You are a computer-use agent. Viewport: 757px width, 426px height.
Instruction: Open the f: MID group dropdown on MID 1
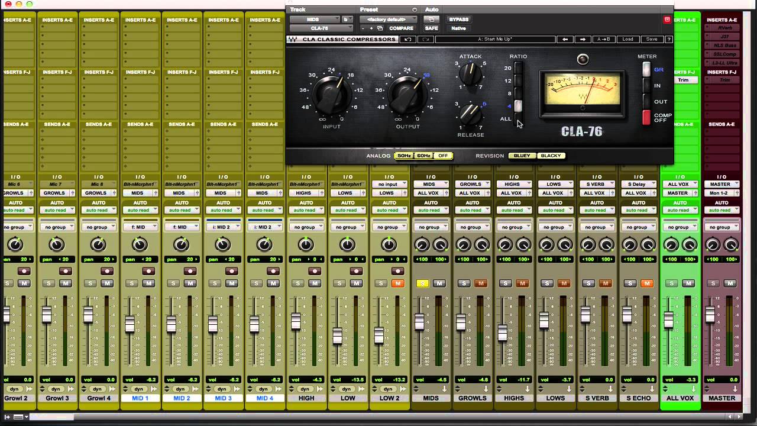point(140,227)
